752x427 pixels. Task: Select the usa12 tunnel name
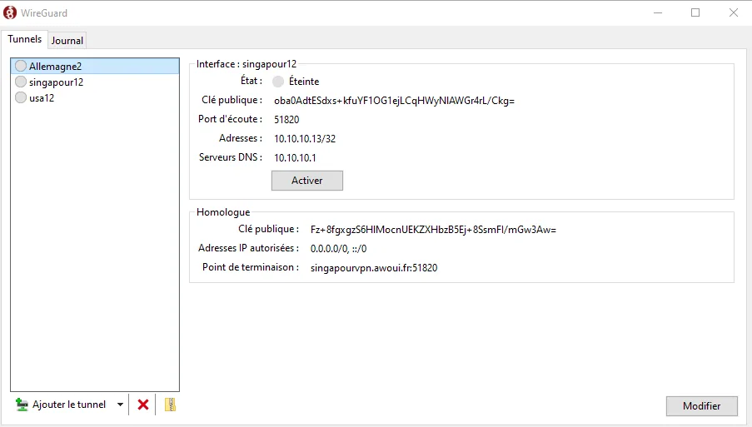42,98
